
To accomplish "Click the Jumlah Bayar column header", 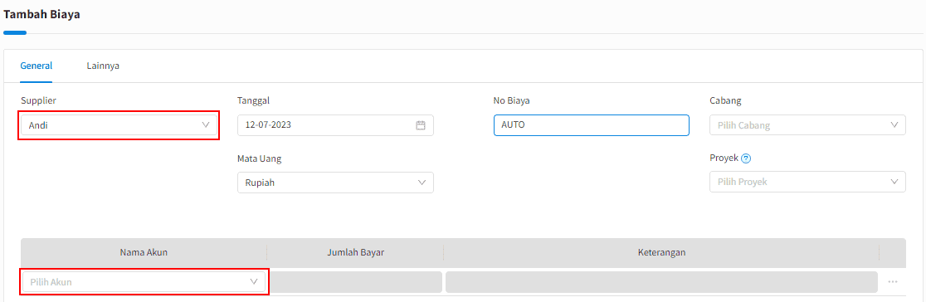I will (356, 252).
